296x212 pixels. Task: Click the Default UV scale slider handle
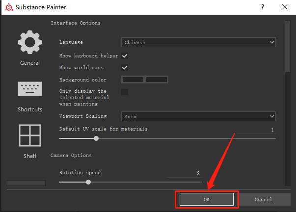[x=96, y=138]
